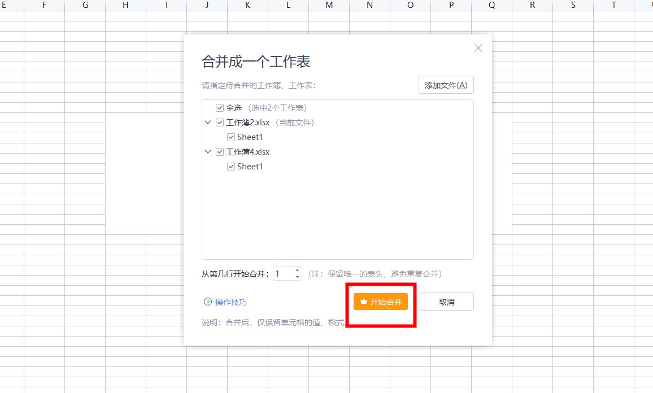
Task: Increase starting row with the up arrow
Action: [x=298, y=270]
